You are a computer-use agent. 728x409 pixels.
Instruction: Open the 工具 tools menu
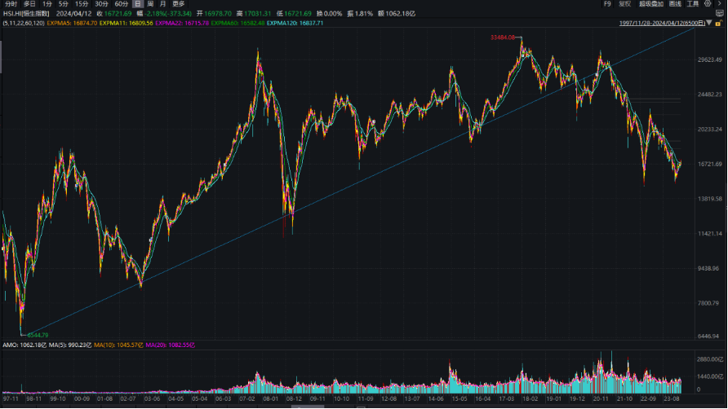coord(692,4)
